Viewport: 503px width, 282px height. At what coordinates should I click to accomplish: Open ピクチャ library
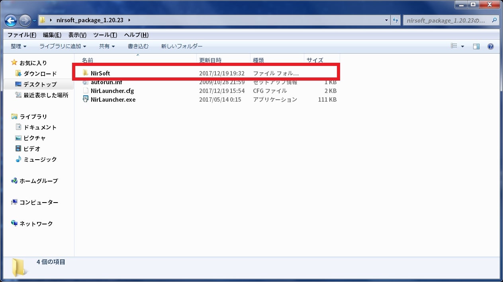(34, 138)
